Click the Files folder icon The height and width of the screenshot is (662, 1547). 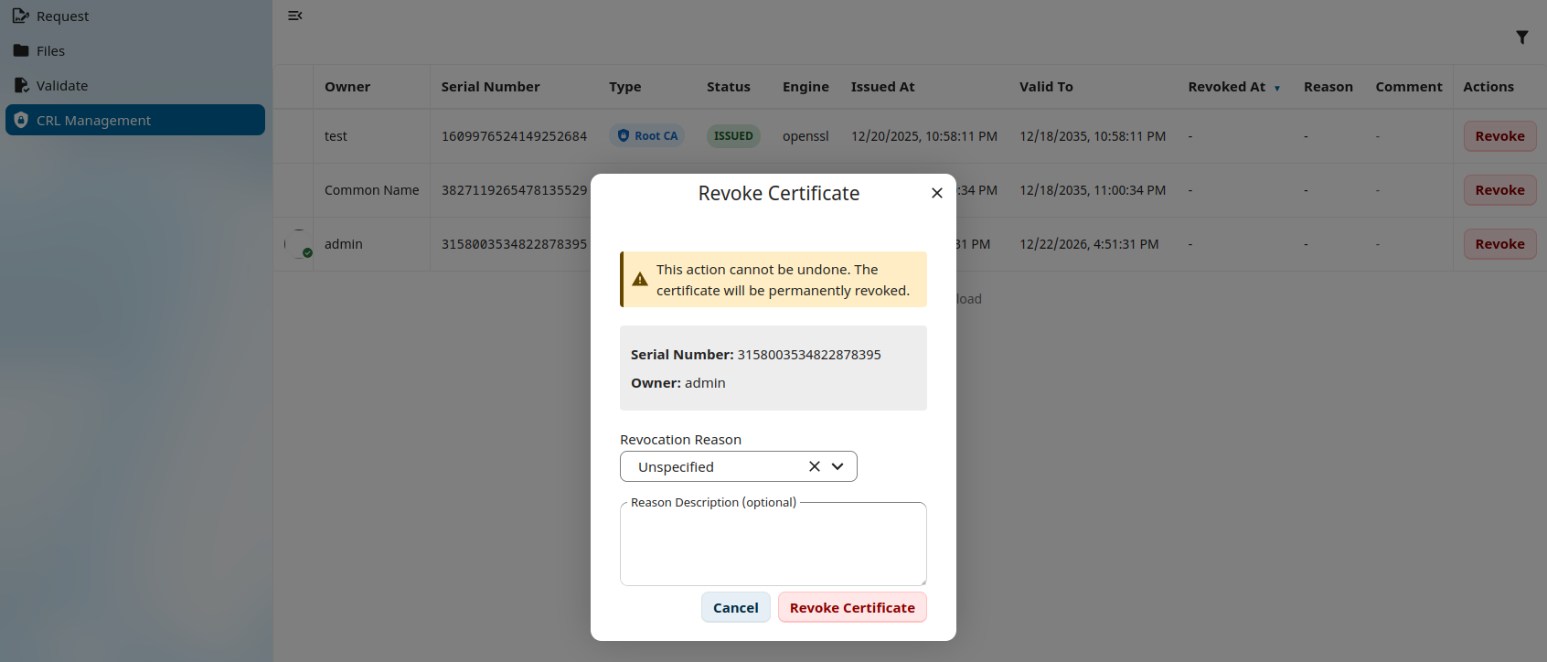(x=20, y=51)
